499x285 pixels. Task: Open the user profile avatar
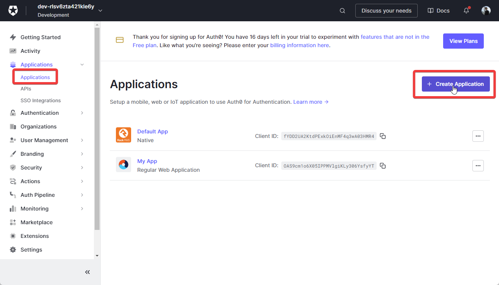[x=486, y=11]
